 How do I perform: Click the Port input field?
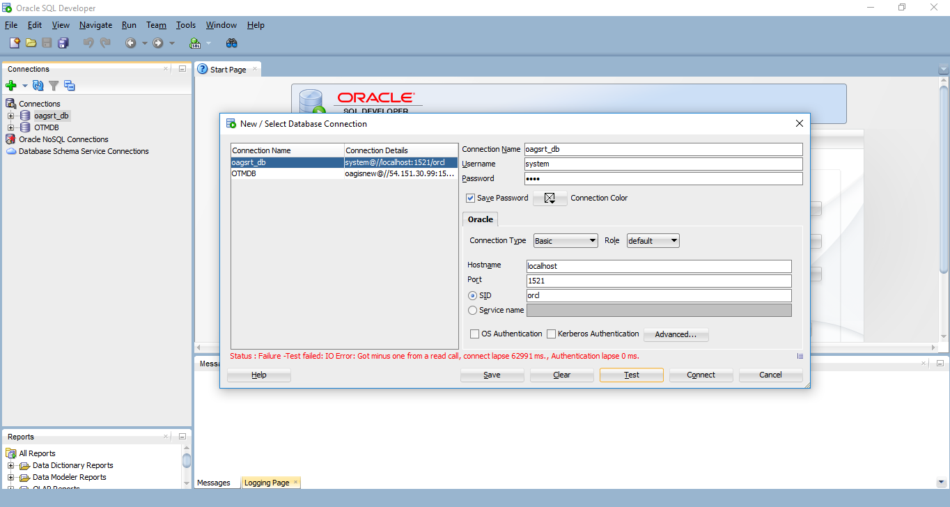pyautogui.click(x=659, y=281)
